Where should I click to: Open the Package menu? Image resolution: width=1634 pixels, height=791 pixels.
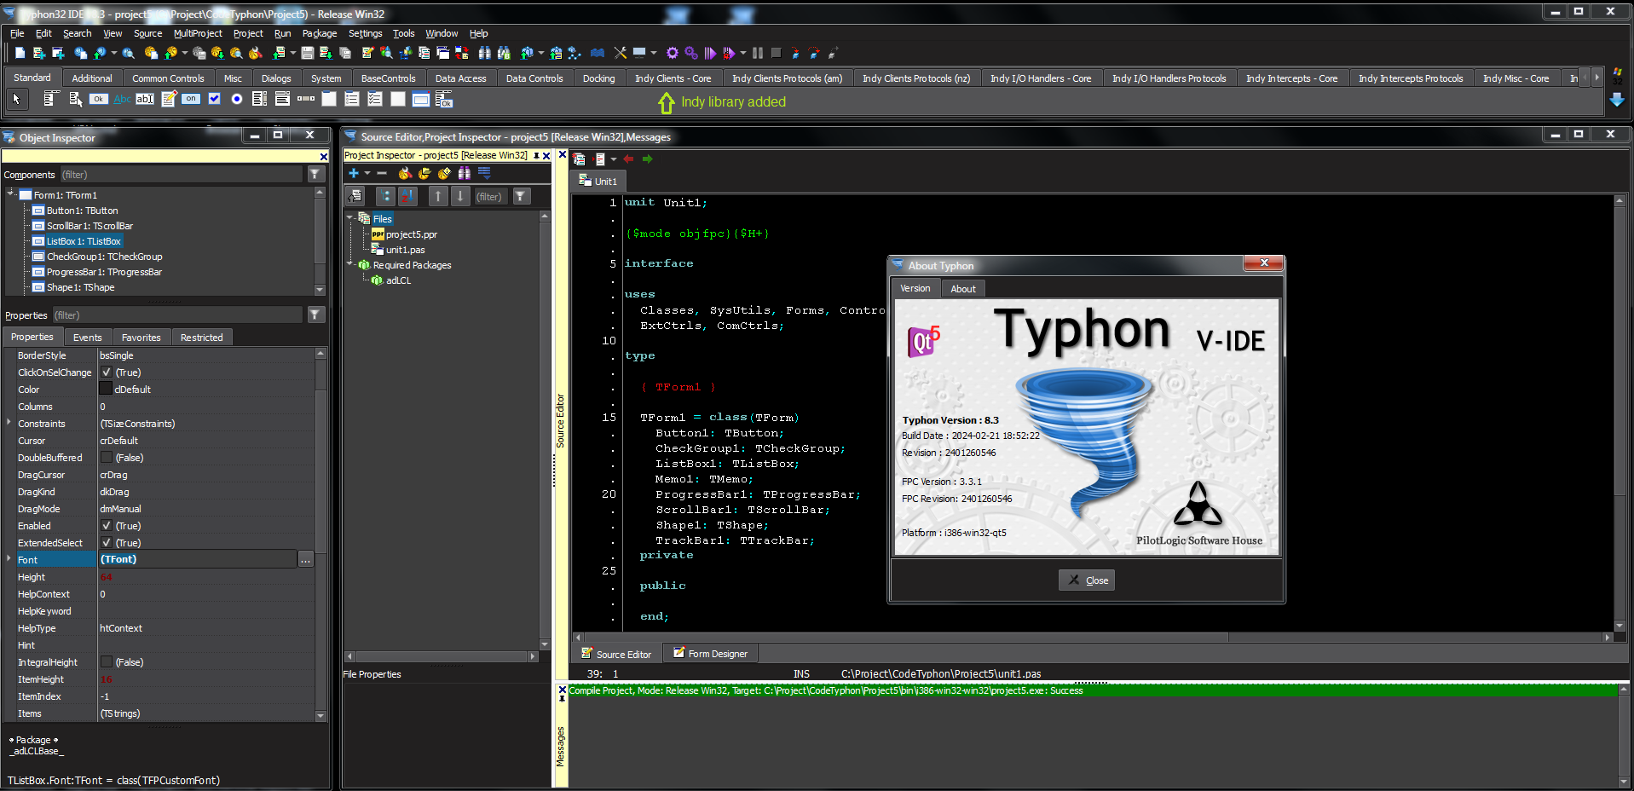click(x=320, y=33)
